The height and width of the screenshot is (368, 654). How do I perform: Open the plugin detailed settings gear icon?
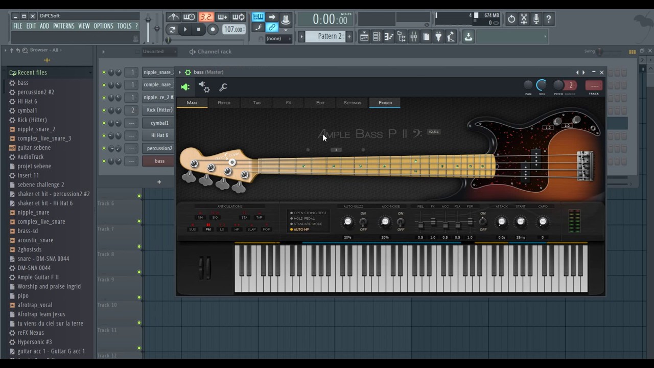pyautogui.click(x=204, y=87)
